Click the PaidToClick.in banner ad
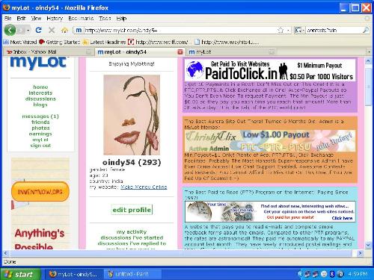The width and height of the screenshot is (374, 280). click(270, 70)
